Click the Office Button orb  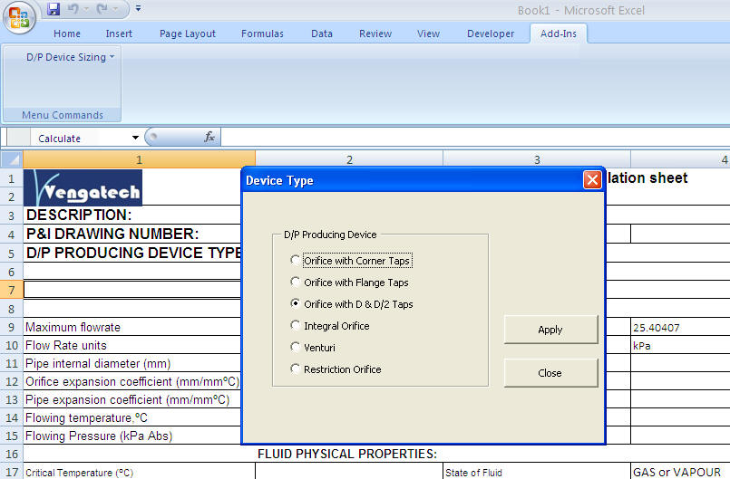20,18
